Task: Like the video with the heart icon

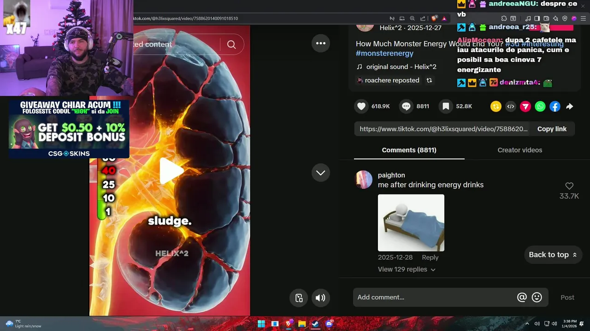Action: 362,106
